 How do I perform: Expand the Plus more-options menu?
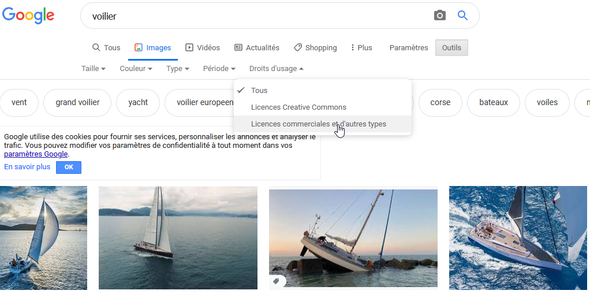(x=361, y=48)
